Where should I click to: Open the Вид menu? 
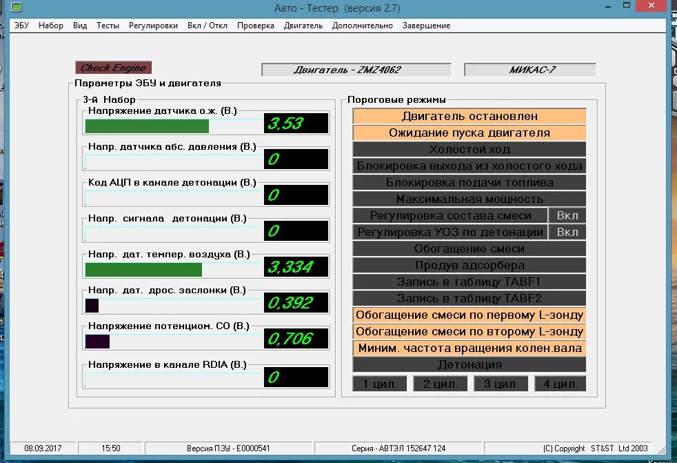point(80,26)
